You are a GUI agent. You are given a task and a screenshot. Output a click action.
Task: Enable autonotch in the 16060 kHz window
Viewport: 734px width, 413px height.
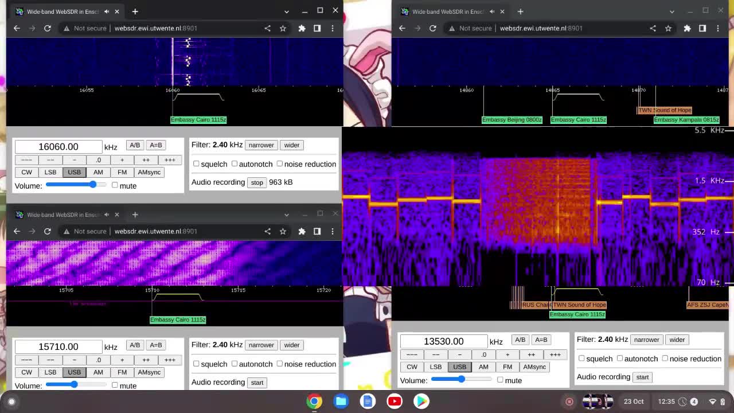click(235, 164)
